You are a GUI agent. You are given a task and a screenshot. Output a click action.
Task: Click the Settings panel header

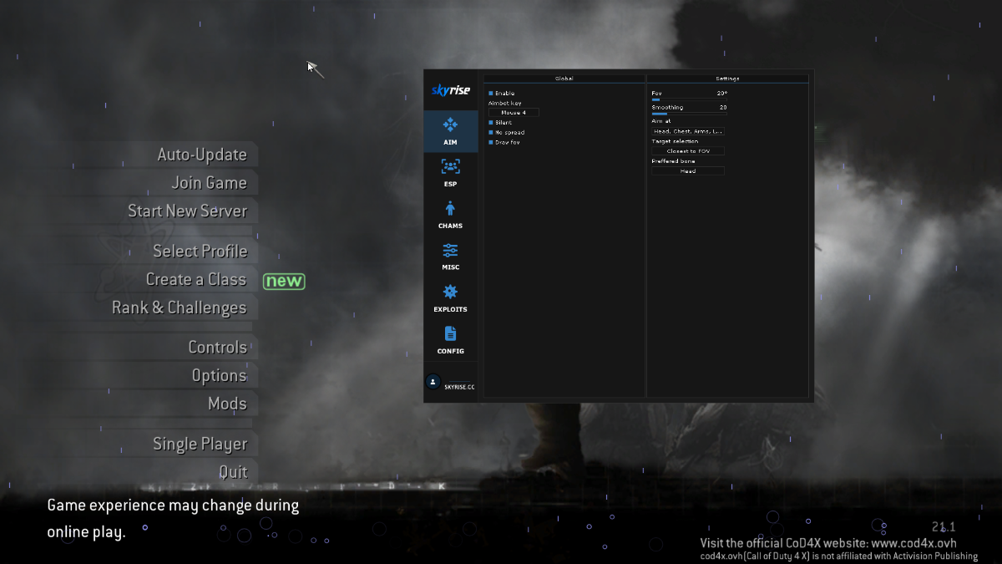[x=727, y=79]
